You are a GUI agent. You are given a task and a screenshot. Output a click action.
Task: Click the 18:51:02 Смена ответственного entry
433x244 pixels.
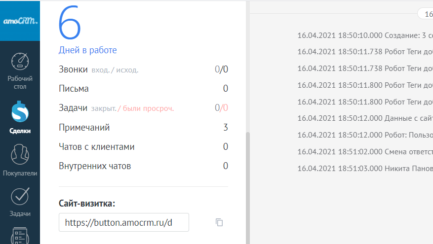coord(365,152)
